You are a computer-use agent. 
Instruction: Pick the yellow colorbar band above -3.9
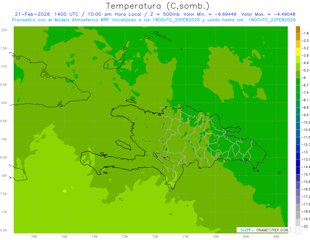pyautogui.click(x=298, y=52)
